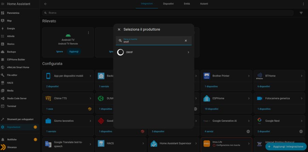Open eWeLink Smart Home globe icon

click(3, 67)
